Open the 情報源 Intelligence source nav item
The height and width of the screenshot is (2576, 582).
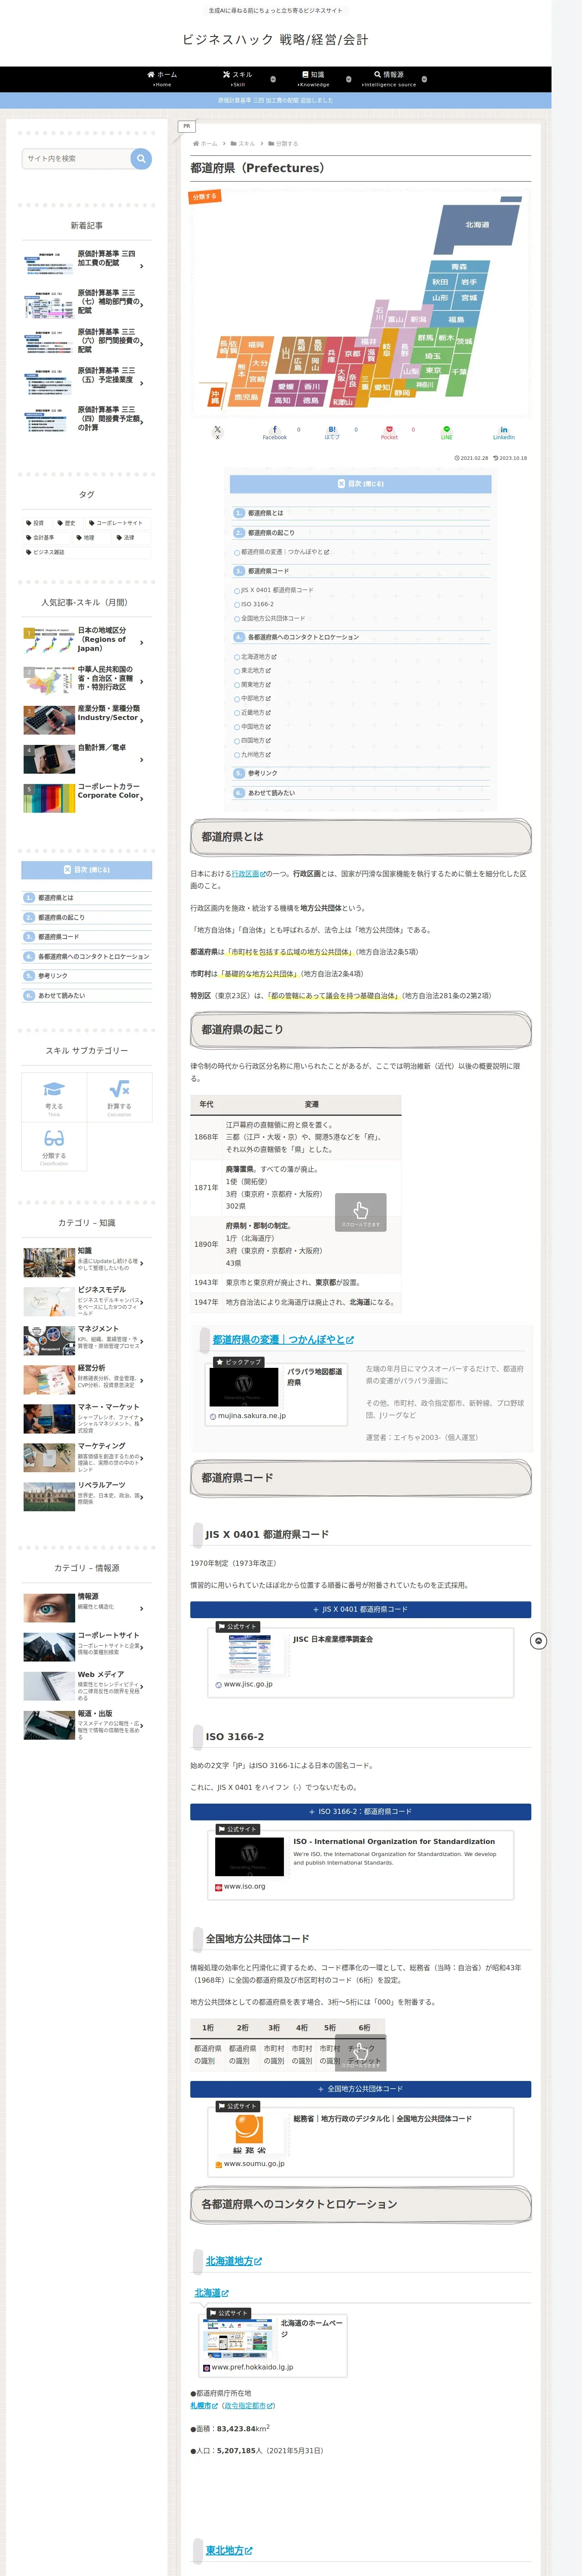389,79
